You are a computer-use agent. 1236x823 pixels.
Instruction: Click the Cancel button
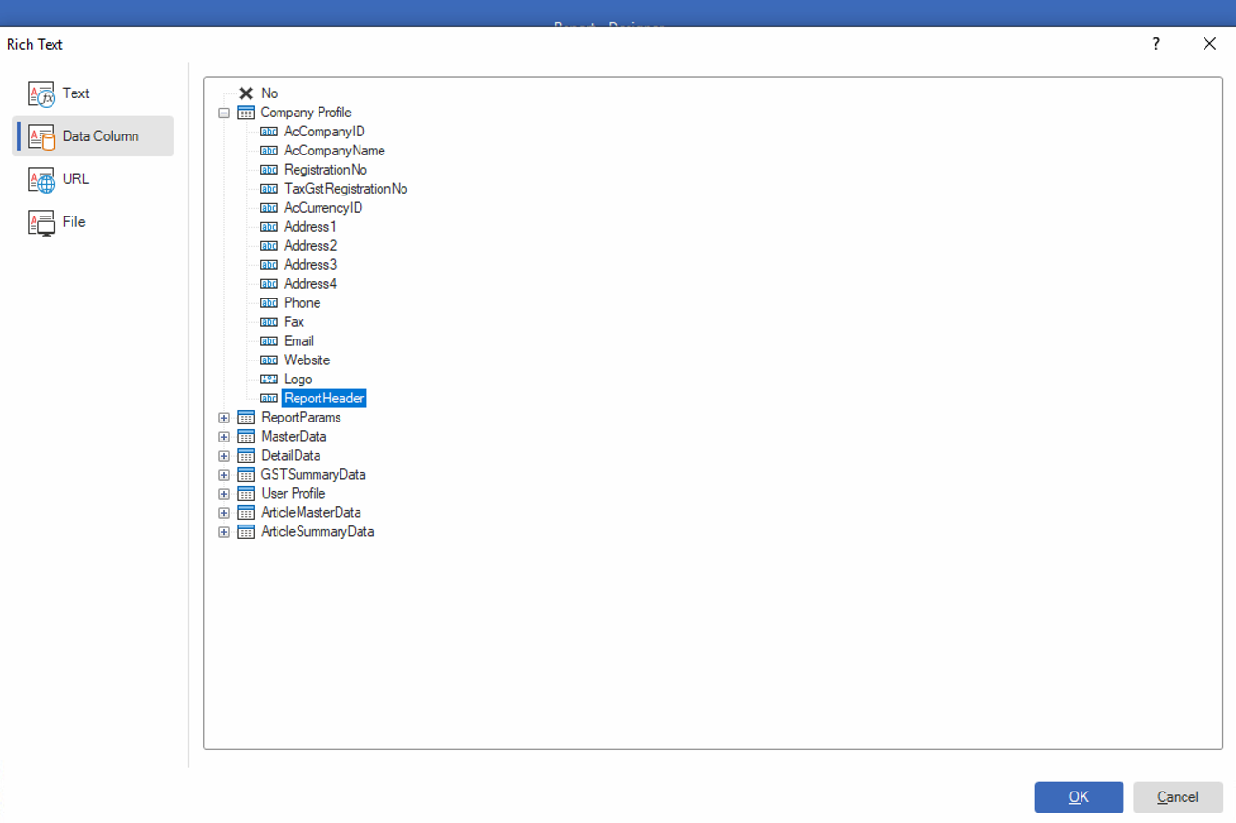(x=1177, y=796)
